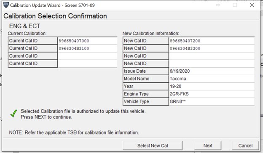The image size is (263, 153).
Task: Click the Current Calibration: section label
Action: (27, 34)
